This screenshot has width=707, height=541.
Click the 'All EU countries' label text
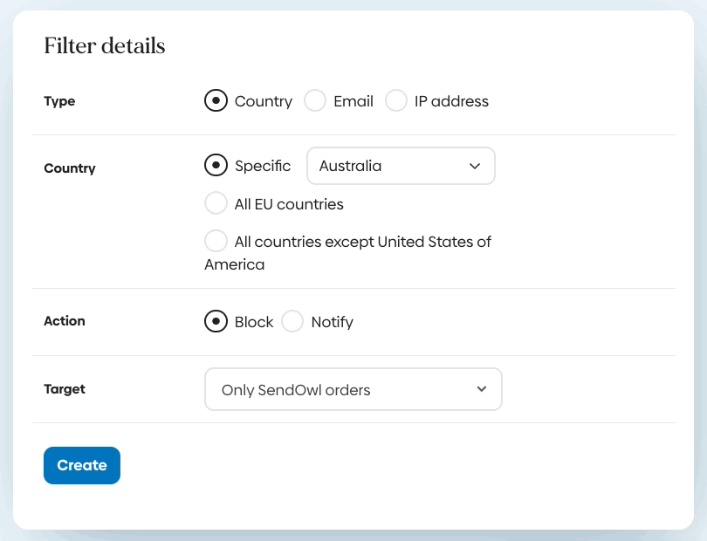[x=289, y=204]
